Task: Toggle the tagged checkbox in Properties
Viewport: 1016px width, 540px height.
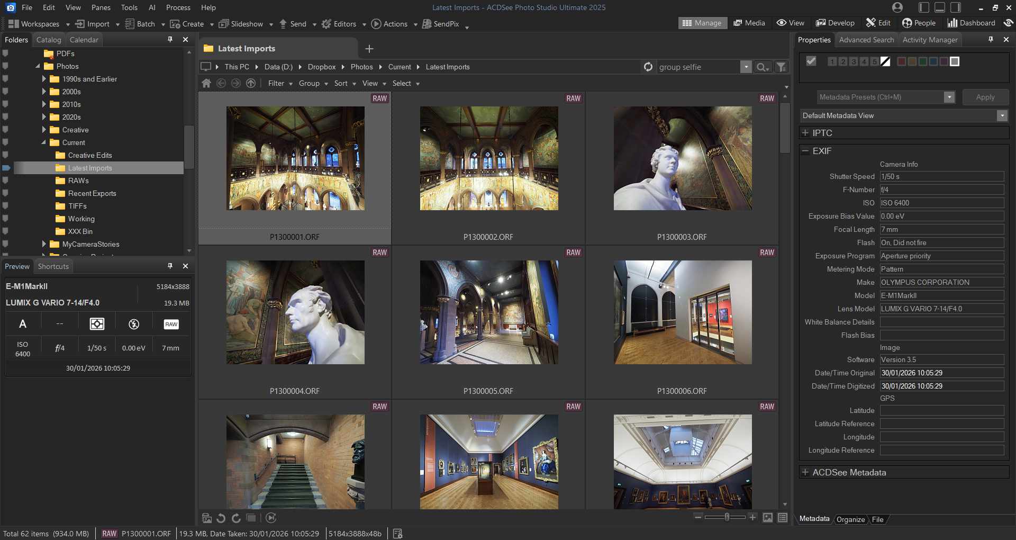Action: click(811, 61)
